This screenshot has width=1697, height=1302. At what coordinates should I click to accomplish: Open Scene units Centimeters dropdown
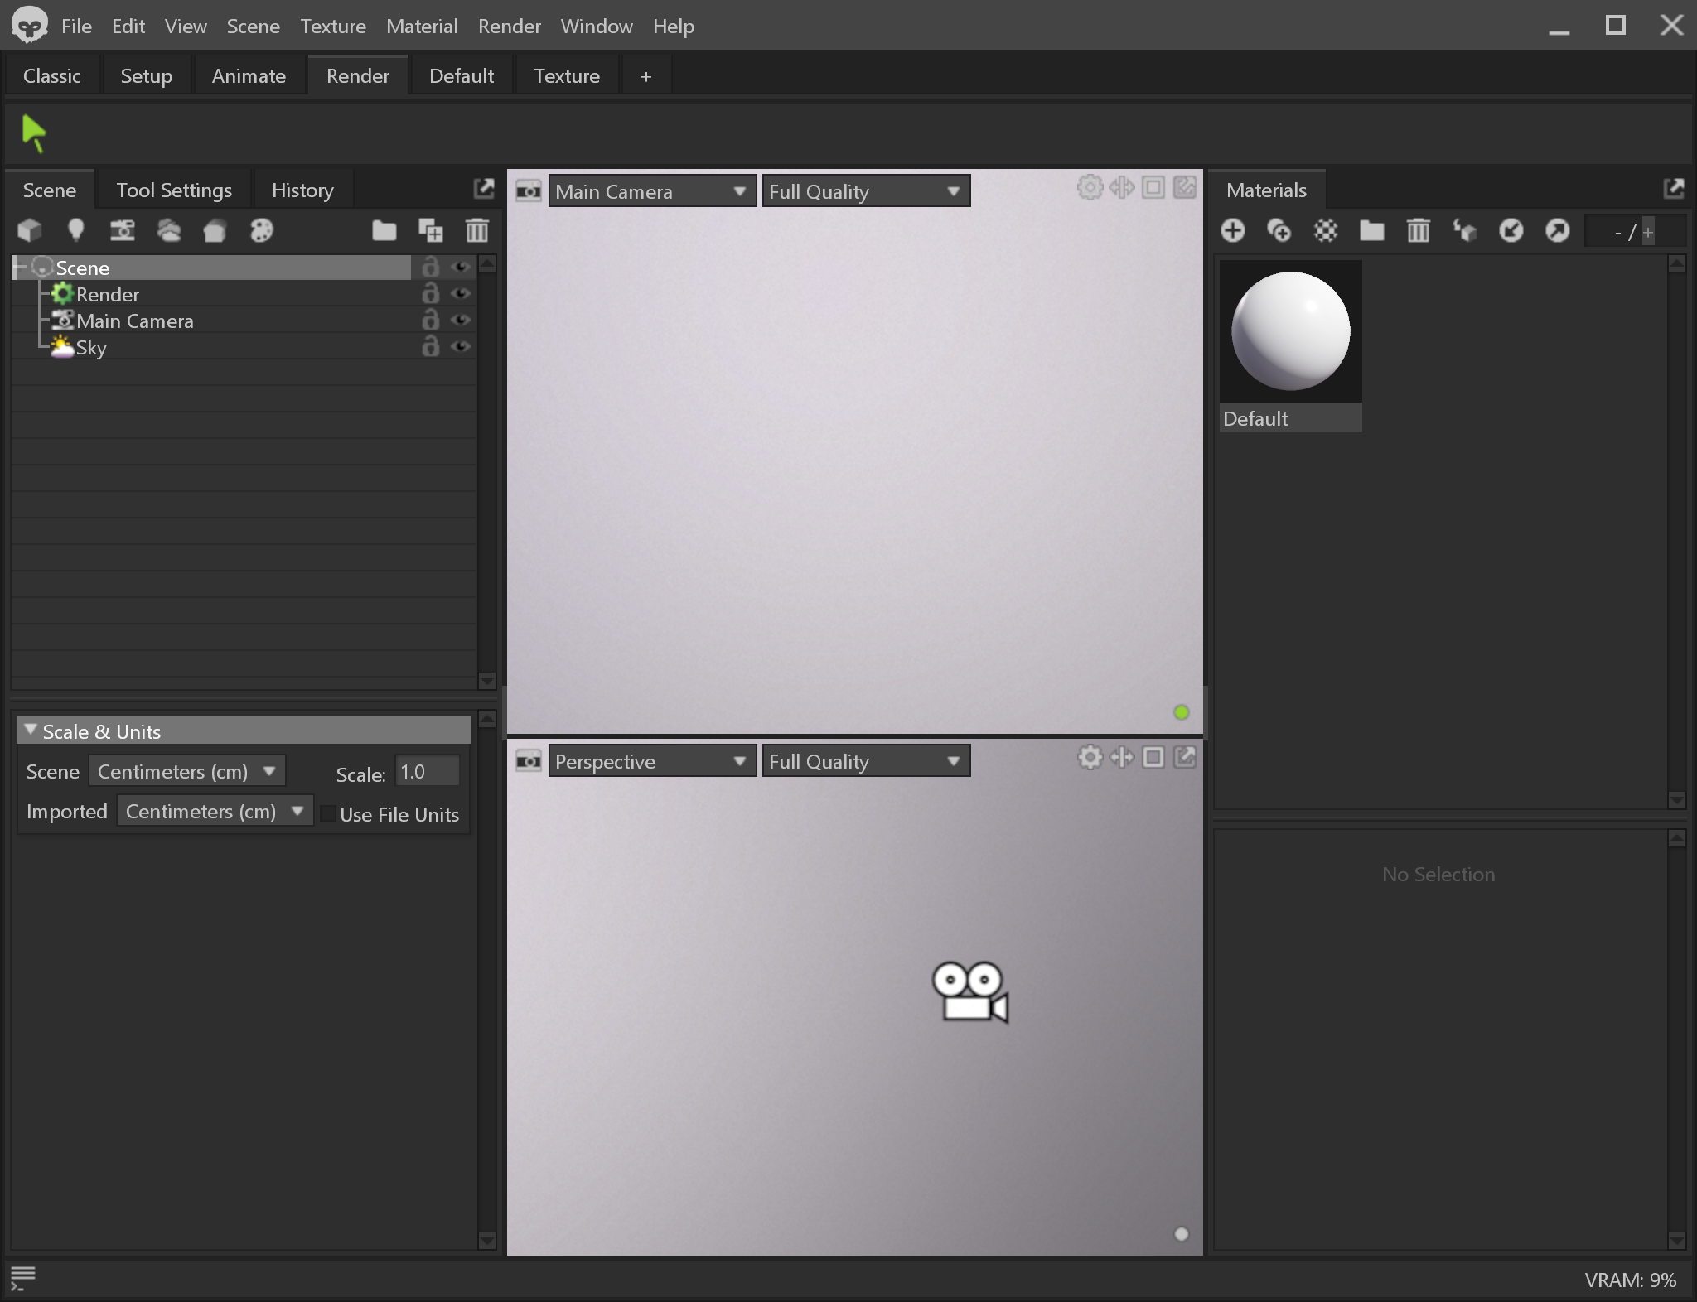187,771
